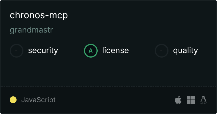
Task: Click the Linux penguin icon
Action: click(203, 100)
